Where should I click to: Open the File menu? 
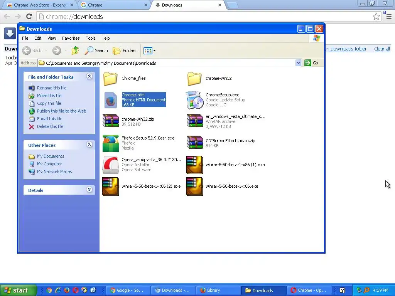(25, 38)
